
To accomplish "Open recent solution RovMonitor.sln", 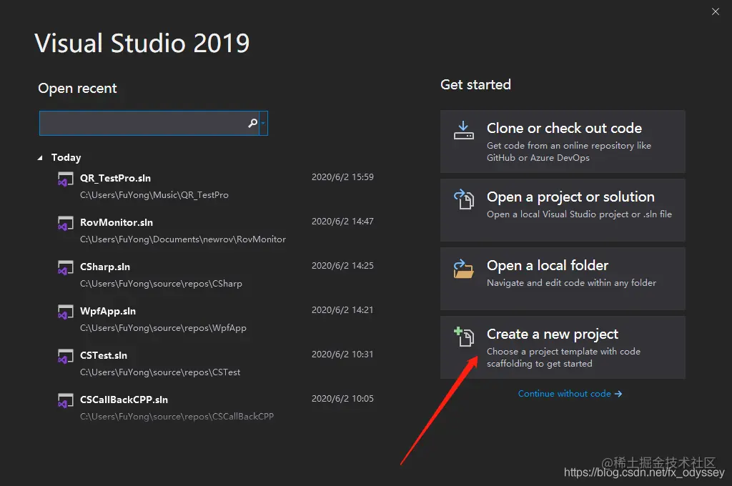I will point(117,222).
